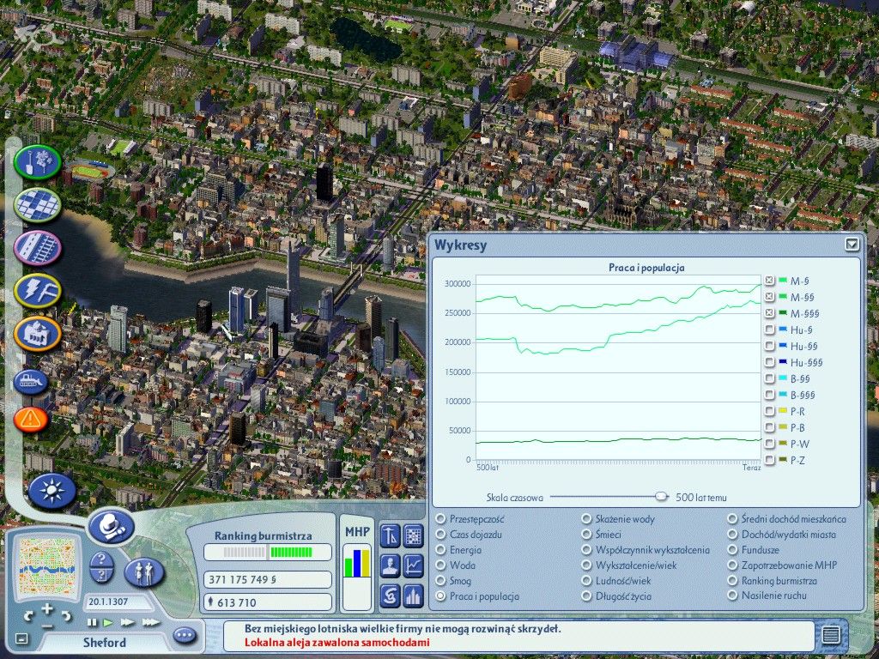
Task: Select the Smog graph option
Action: point(441,581)
